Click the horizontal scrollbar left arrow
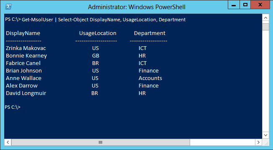The width and height of the screenshot is (273, 150). [x=8, y=142]
